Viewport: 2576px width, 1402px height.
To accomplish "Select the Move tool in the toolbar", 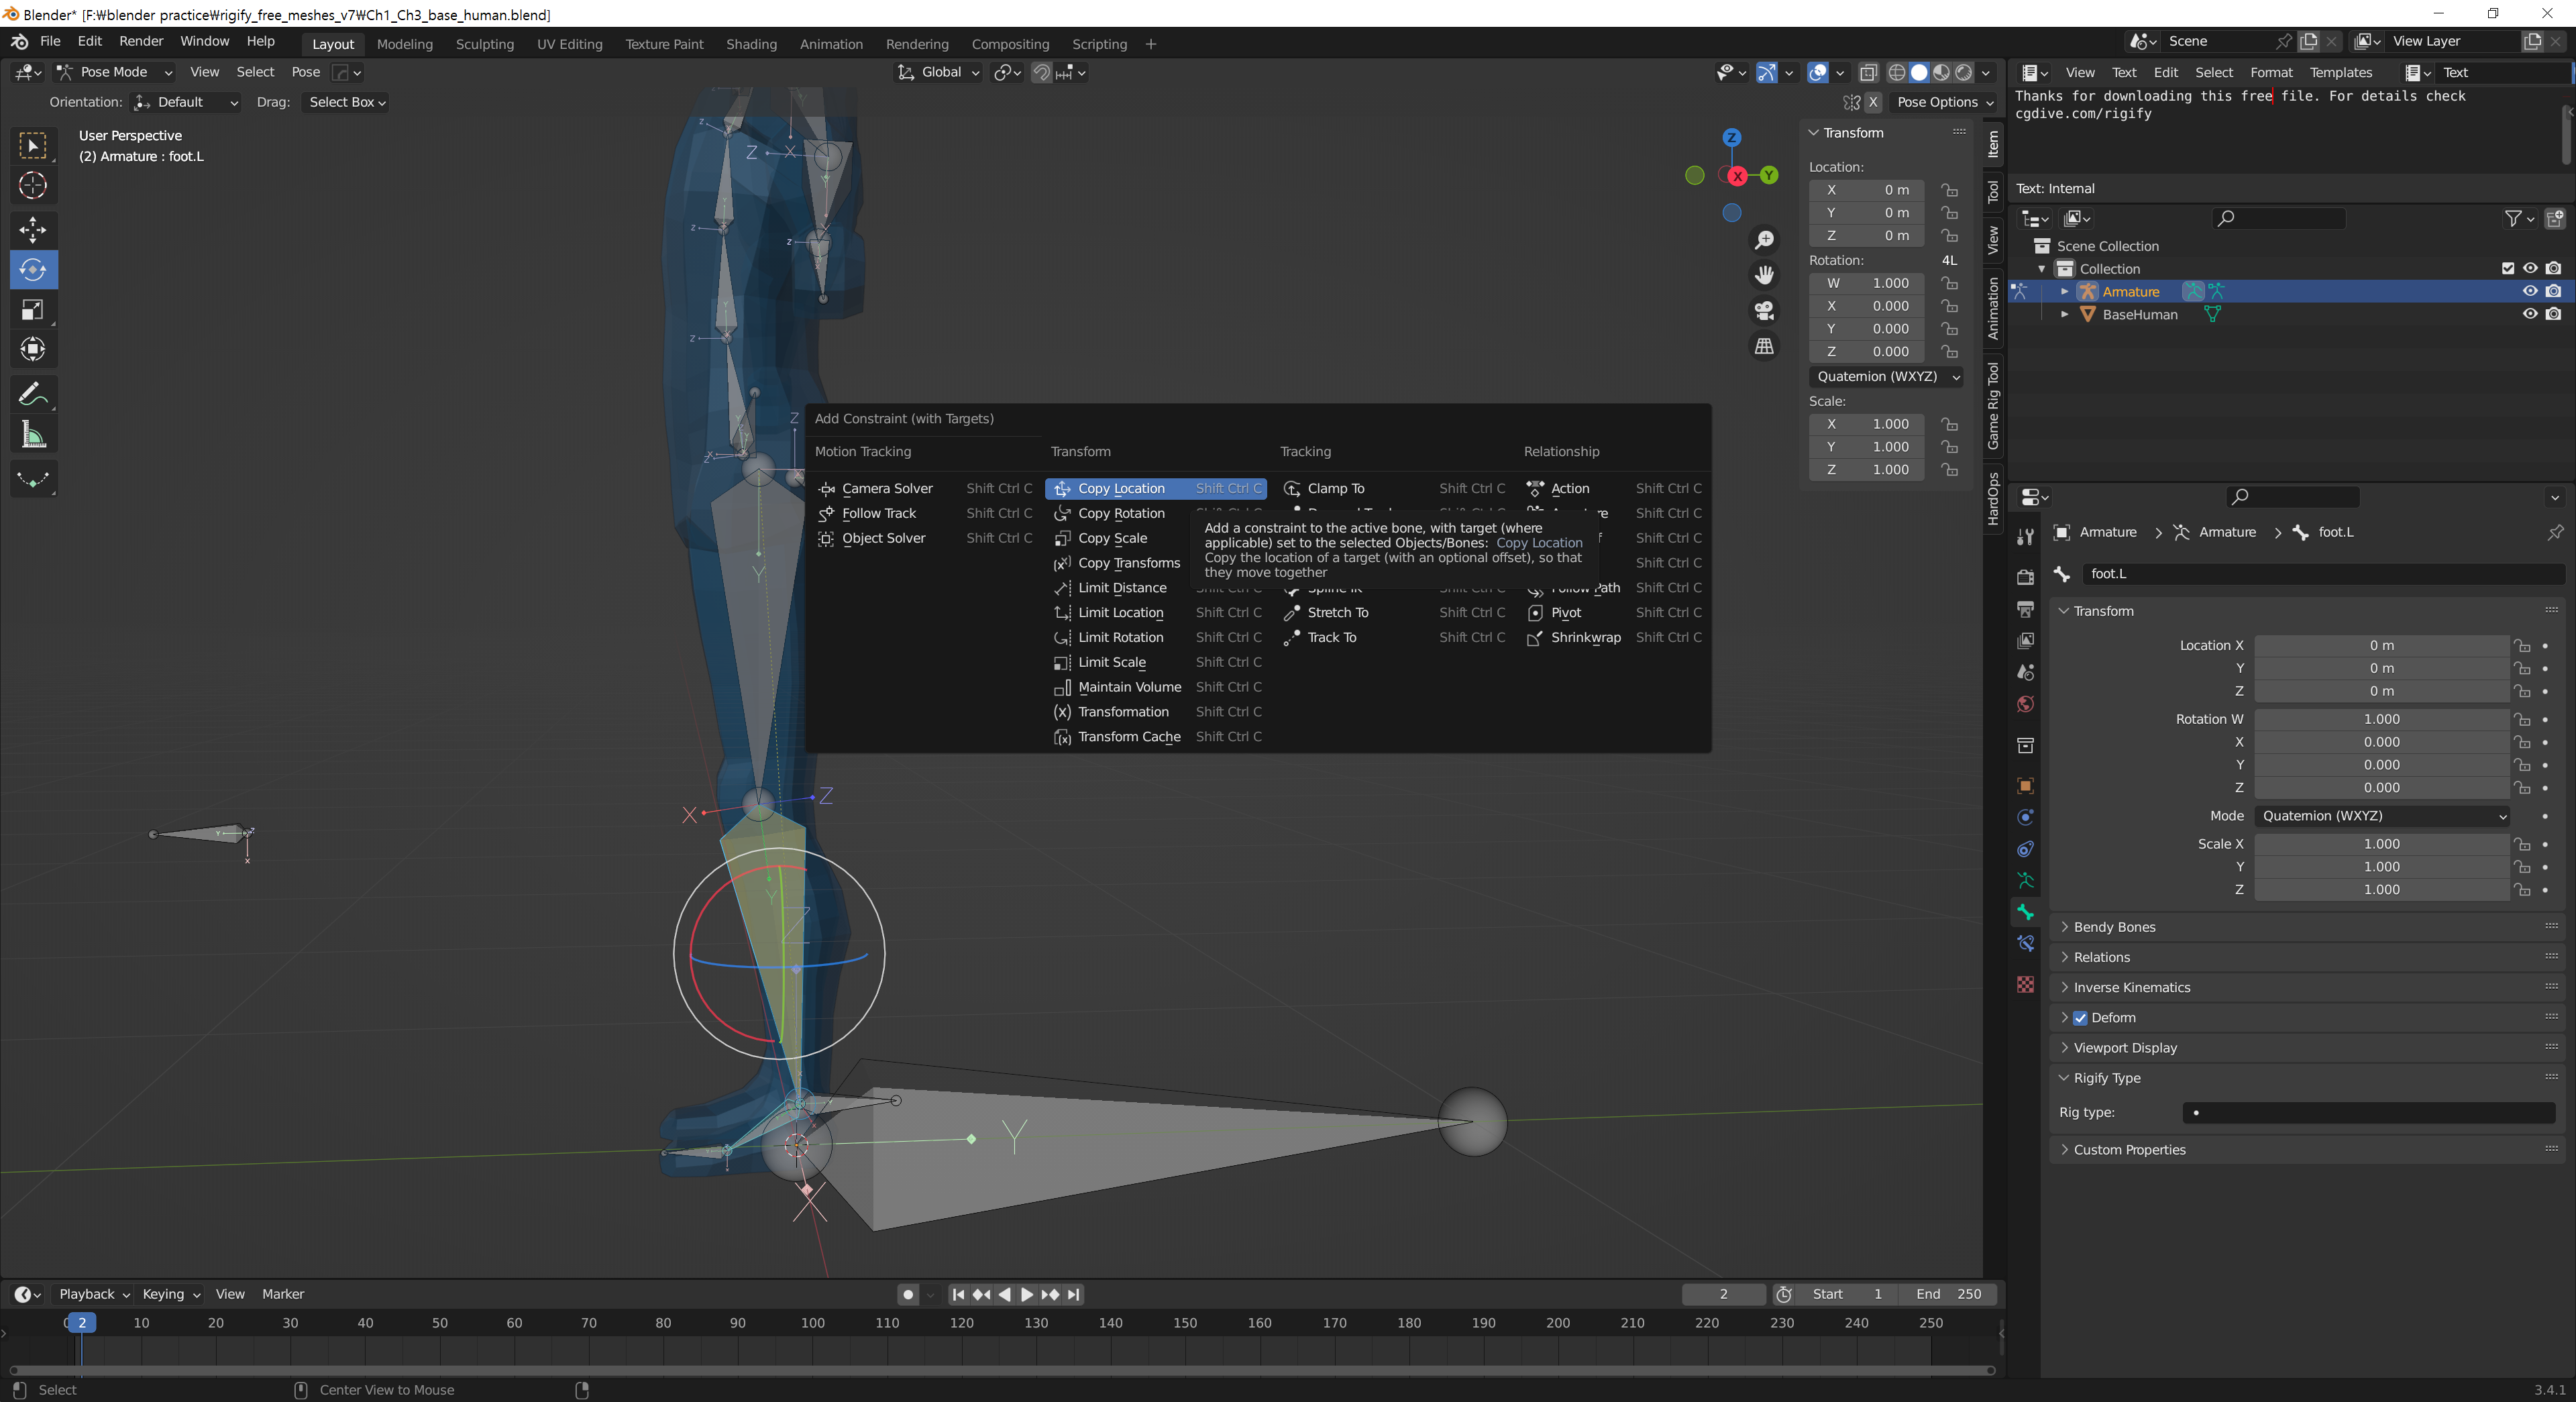I will coord(32,229).
